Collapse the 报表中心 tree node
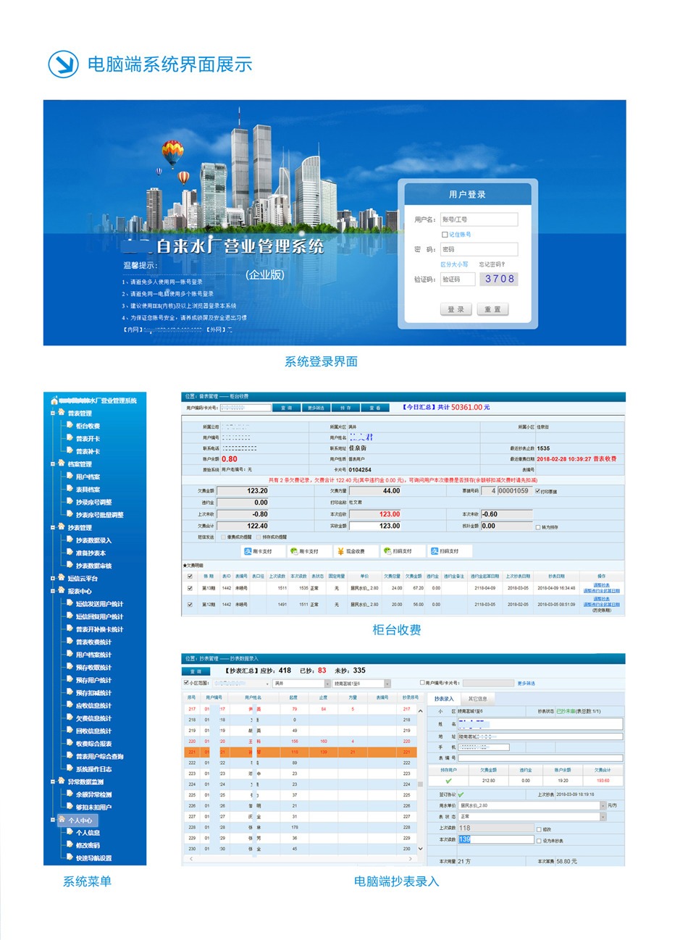Viewport: 688px width, 940px height. tap(53, 591)
